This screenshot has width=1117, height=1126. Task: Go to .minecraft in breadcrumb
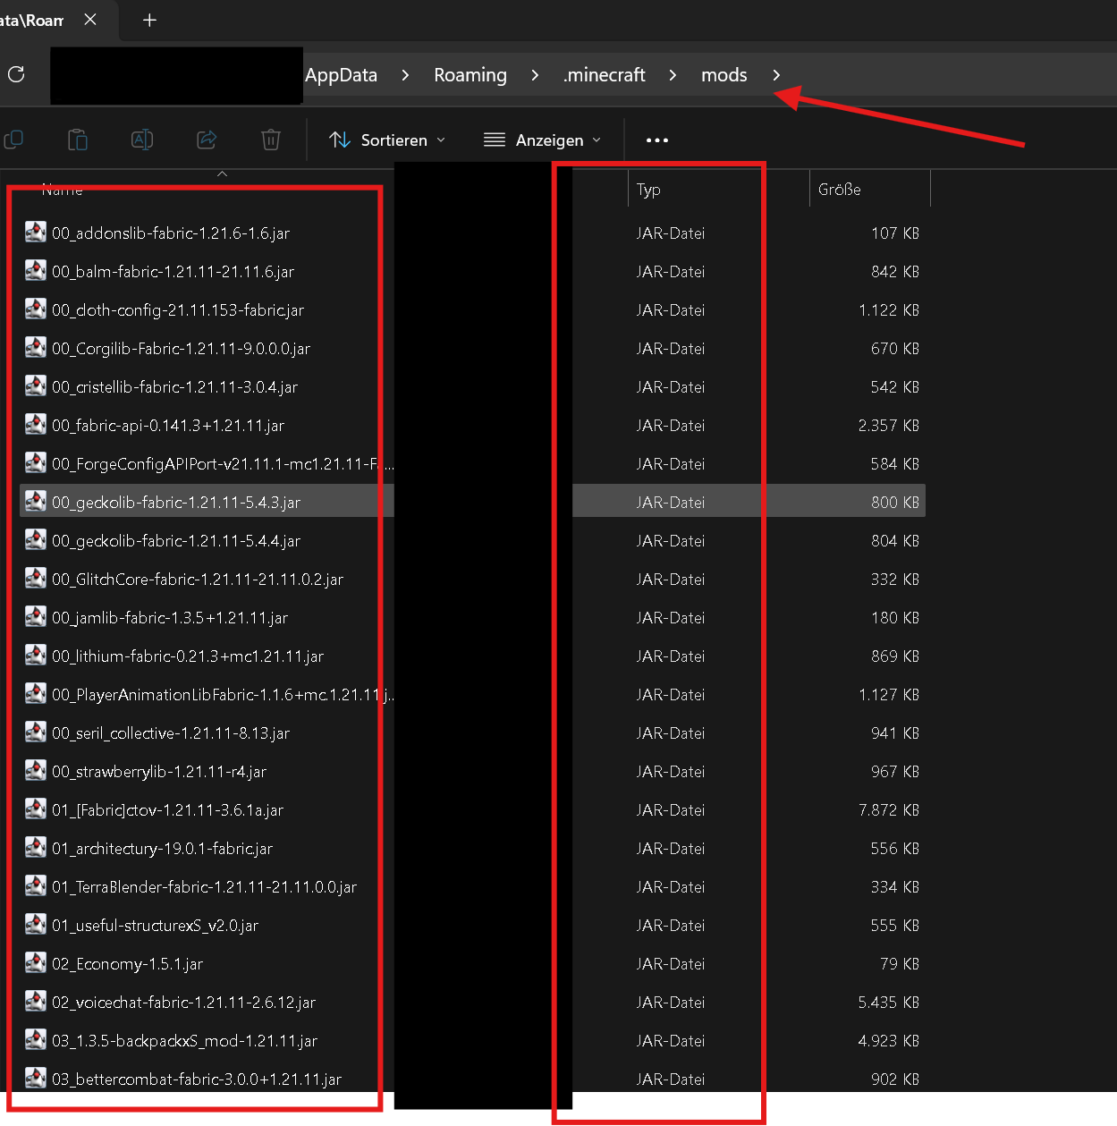pyautogui.click(x=605, y=75)
